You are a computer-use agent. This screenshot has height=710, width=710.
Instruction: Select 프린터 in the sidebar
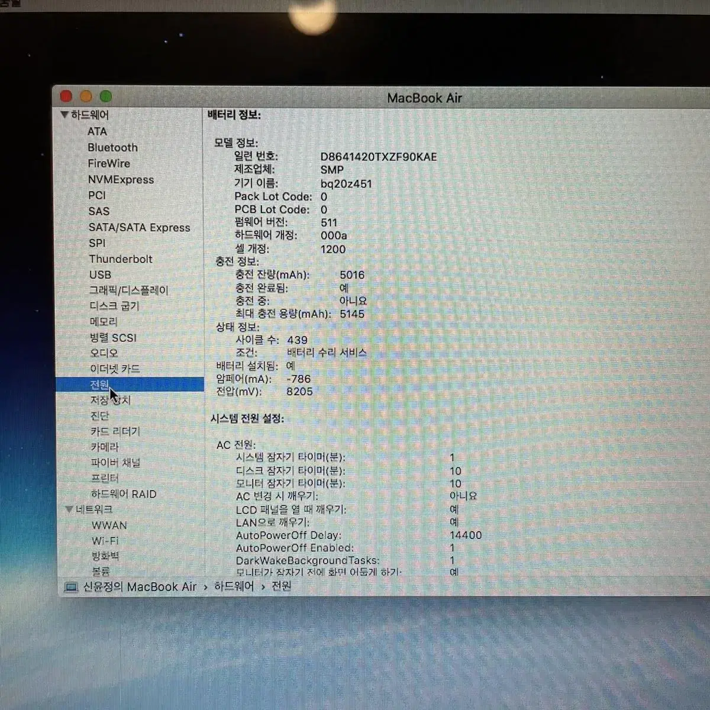coord(105,478)
